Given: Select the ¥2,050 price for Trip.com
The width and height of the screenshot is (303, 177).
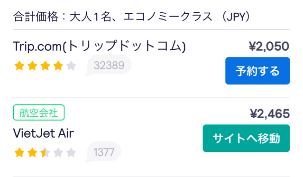Looking at the screenshot, I should coord(269,46).
